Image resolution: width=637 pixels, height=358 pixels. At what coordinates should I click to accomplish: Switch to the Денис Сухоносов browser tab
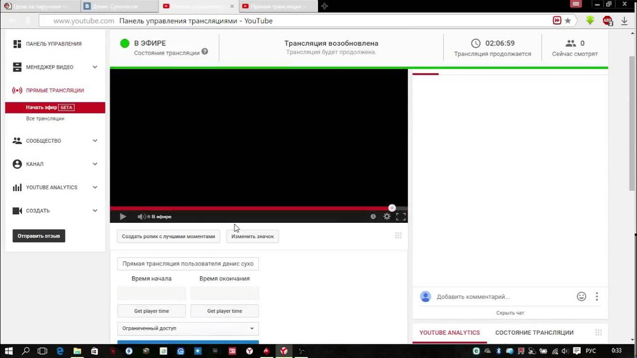(119, 6)
